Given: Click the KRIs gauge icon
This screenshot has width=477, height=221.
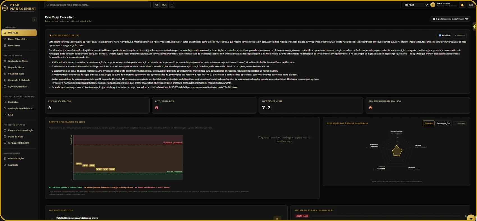Looking at the screenshot, I should [5, 115].
